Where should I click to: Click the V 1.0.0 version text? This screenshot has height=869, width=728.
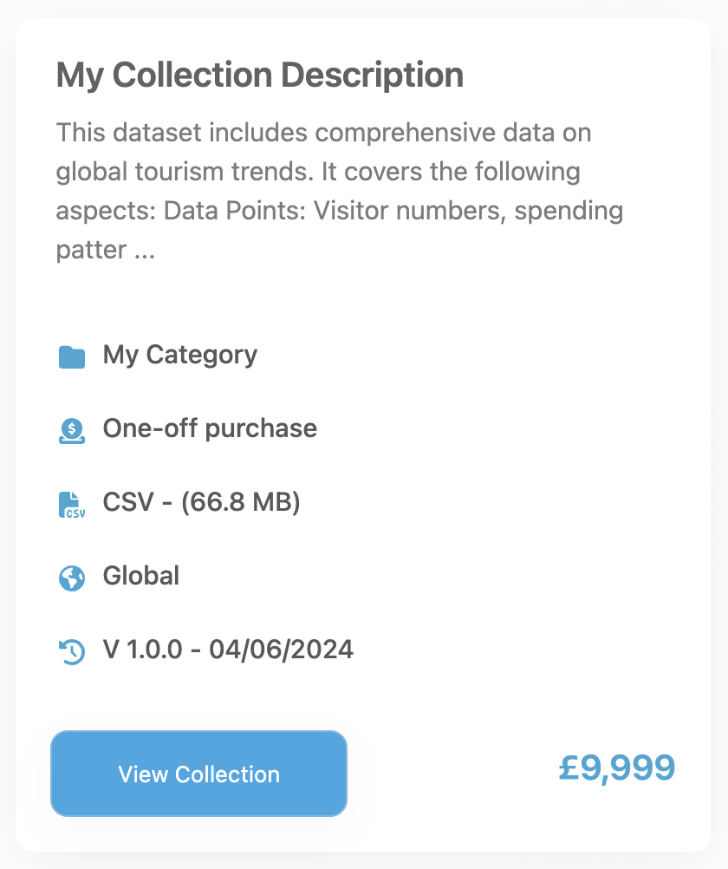coord(142,650)
